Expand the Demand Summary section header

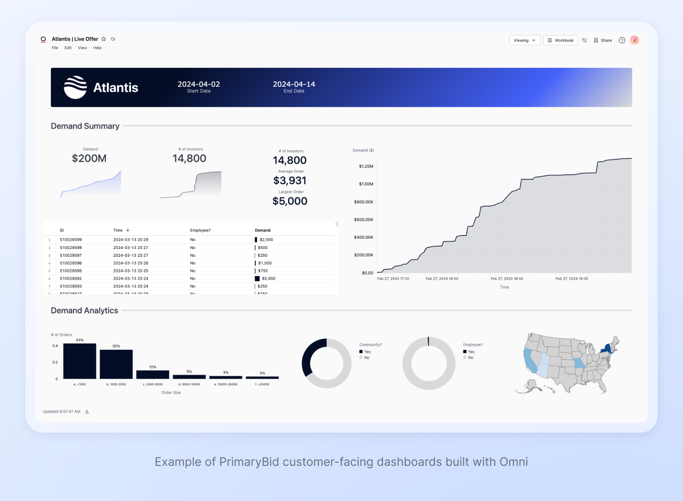(85, 126)
